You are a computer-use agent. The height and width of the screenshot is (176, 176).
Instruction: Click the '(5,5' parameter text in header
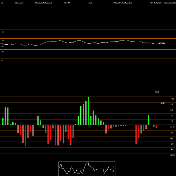90,3
